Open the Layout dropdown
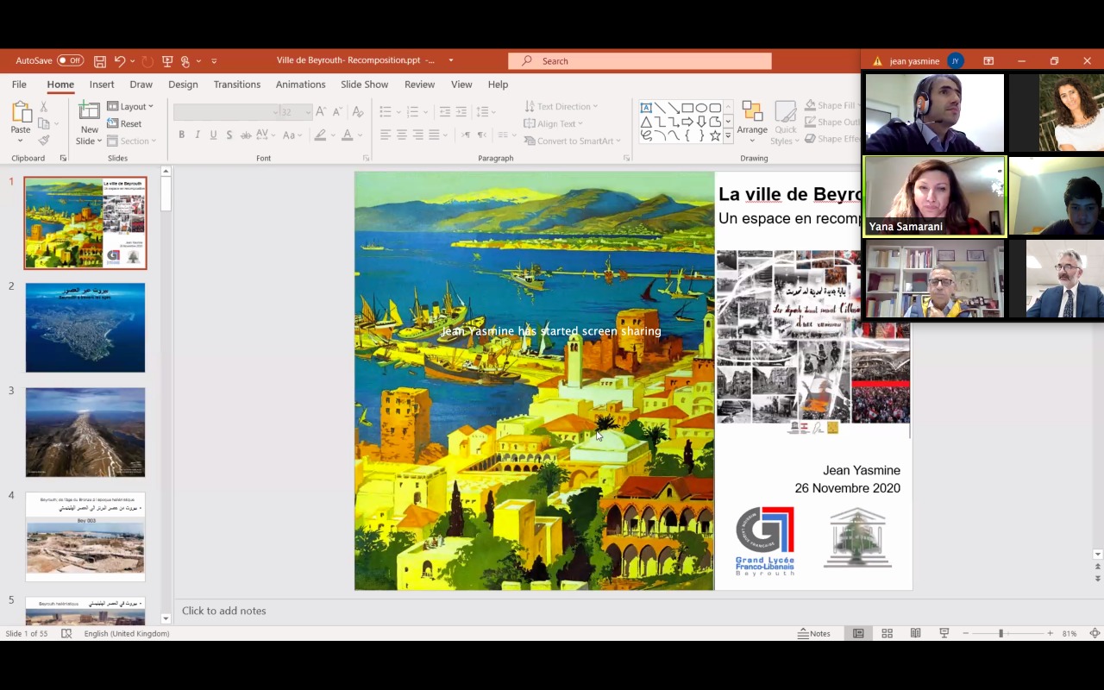The height and width of the screenshot is (690, 1104). tap(130, 106)
